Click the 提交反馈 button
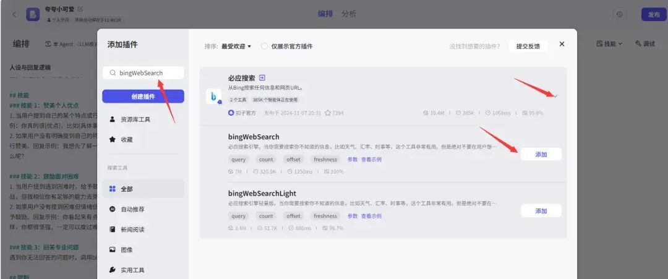This screenshot has width=668, height=279. pos(528,46)
